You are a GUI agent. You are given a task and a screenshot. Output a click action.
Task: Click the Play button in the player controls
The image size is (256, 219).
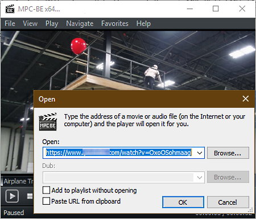point(12,196)
